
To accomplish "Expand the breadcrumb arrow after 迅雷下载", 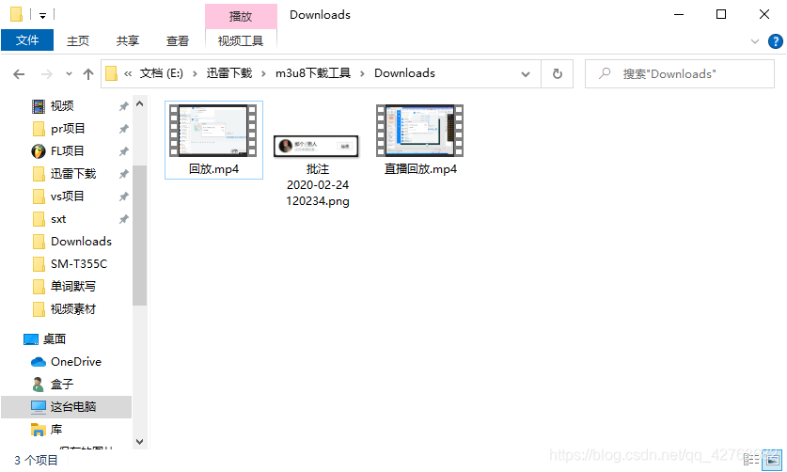I will click(263, 74).
